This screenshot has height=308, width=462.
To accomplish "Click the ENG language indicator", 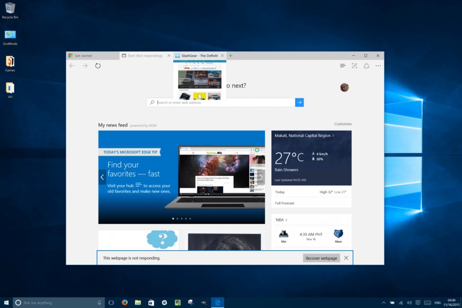I will coord(438,303).
